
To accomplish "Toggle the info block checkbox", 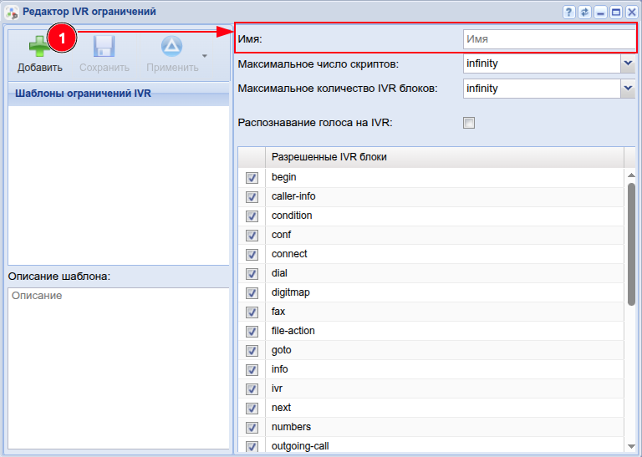I will coord(252,370).
